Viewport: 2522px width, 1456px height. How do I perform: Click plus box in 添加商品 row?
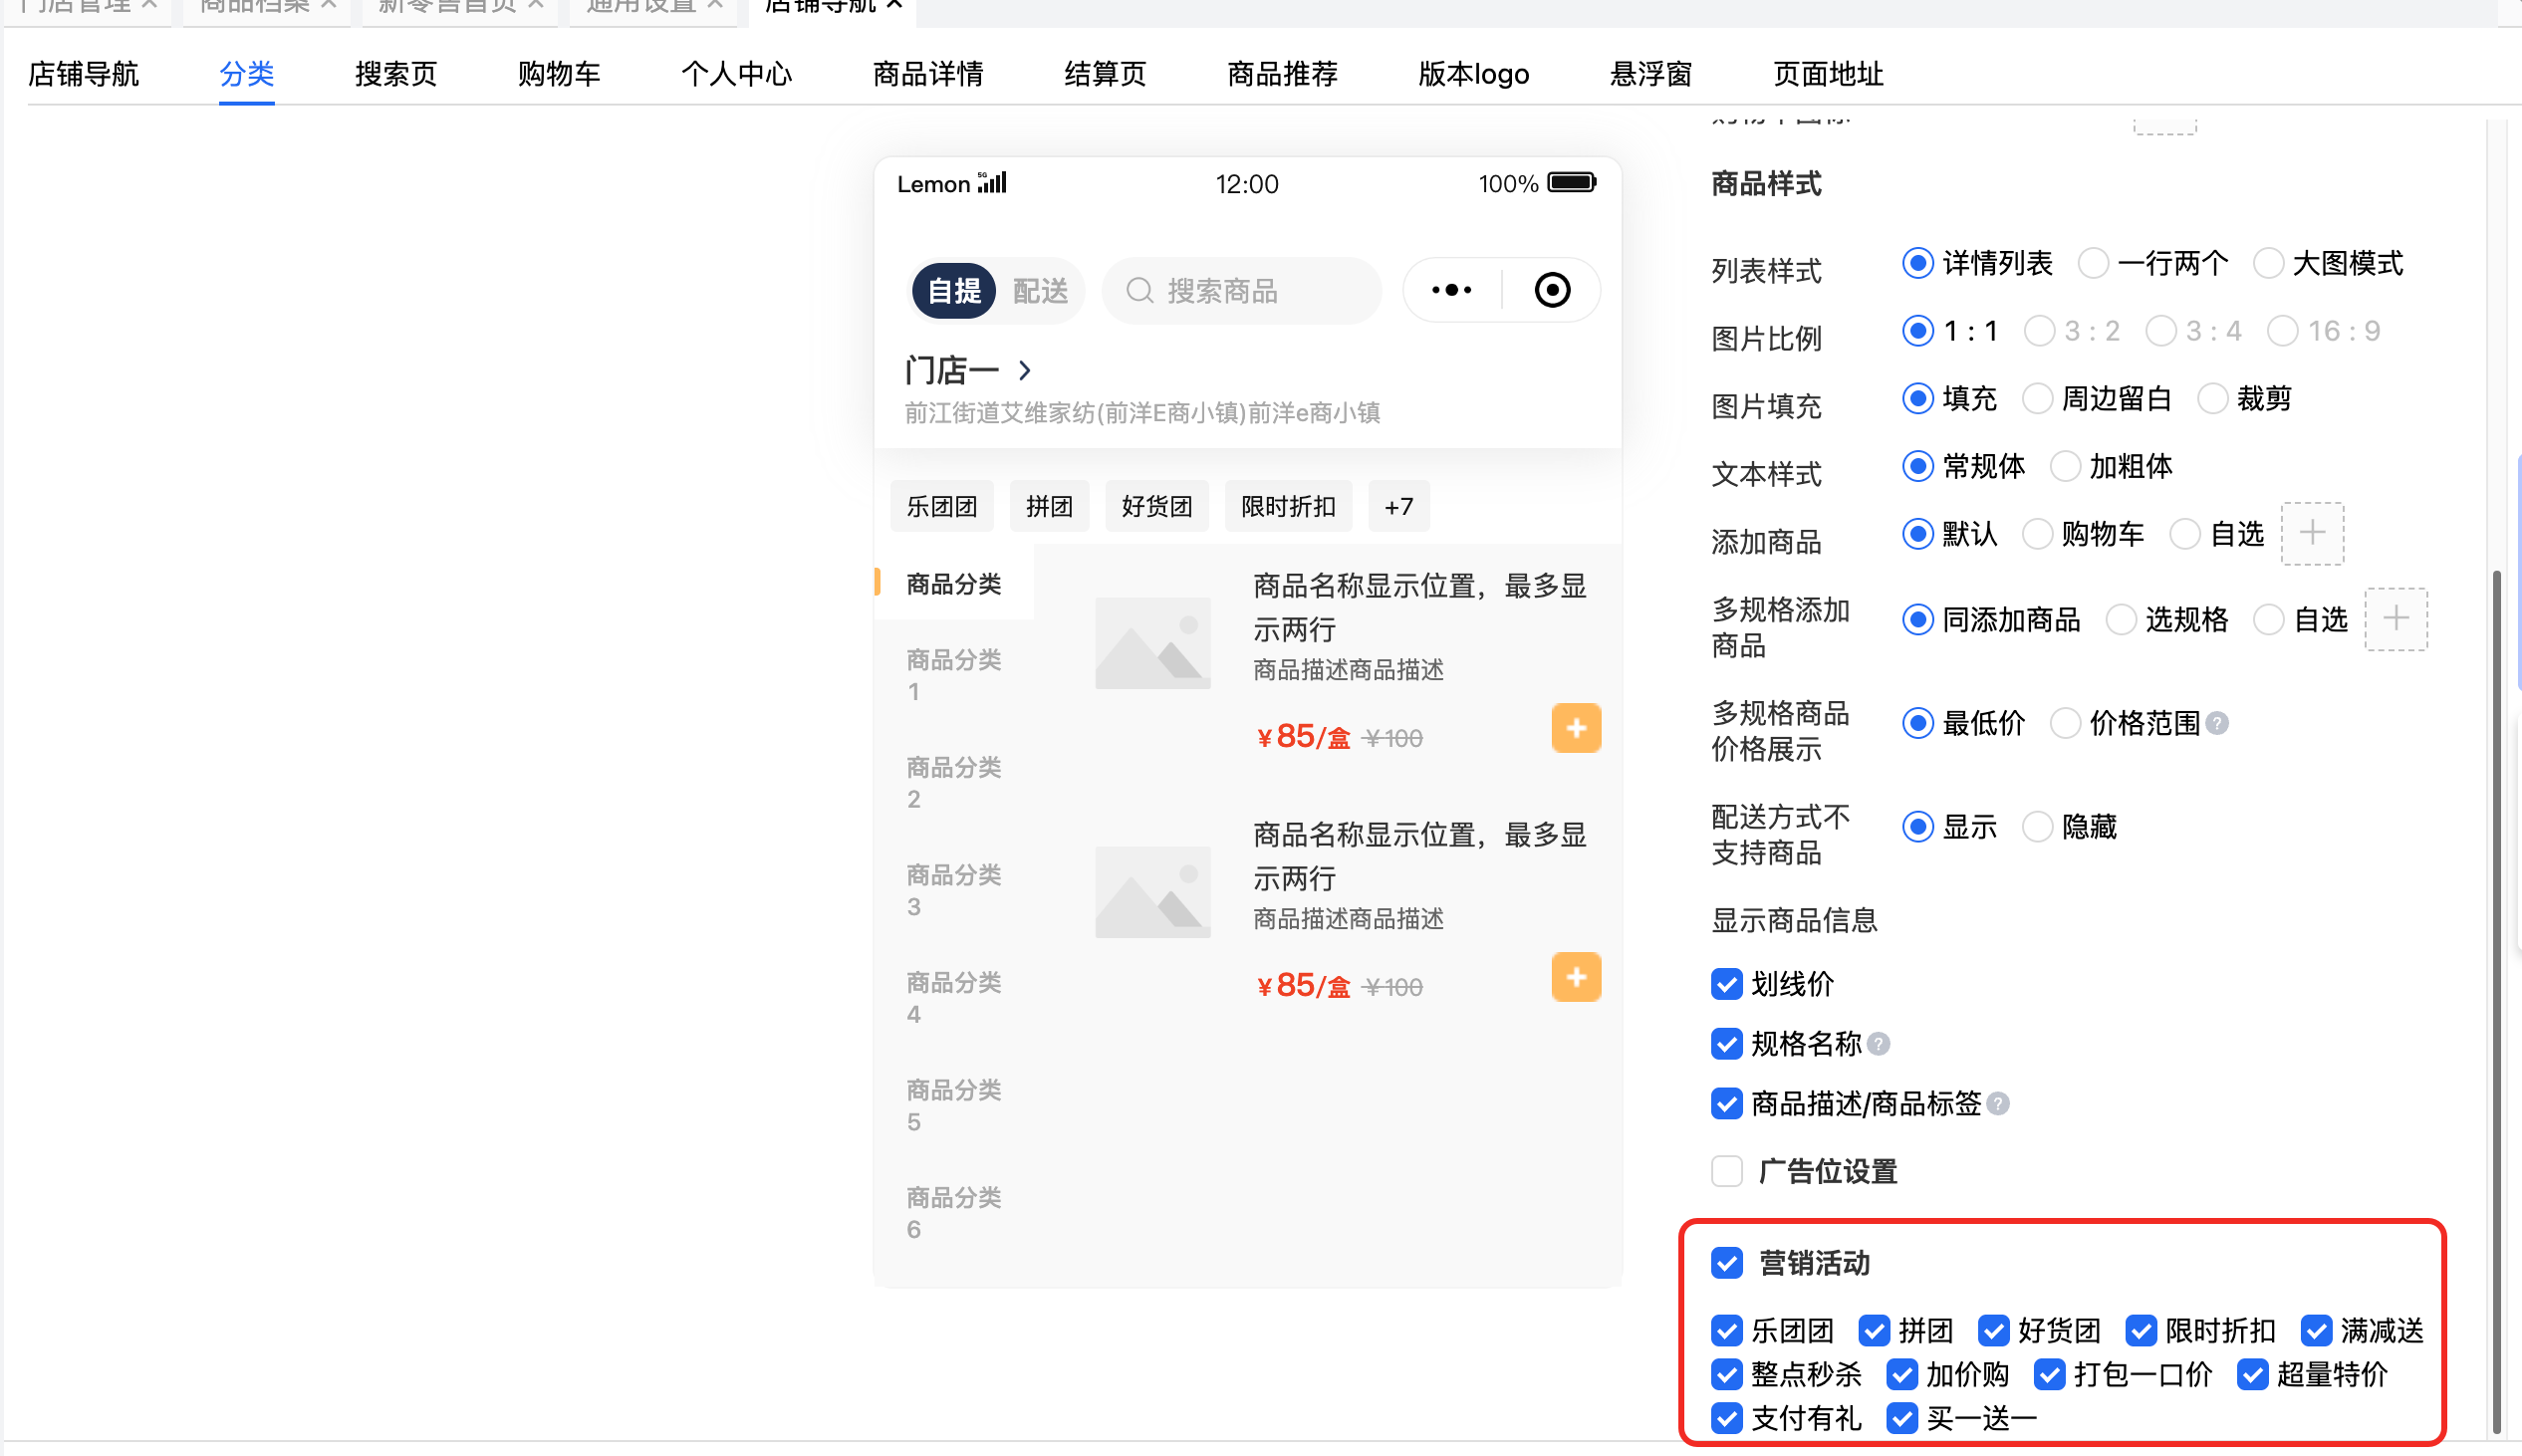tap(2311, 533)
